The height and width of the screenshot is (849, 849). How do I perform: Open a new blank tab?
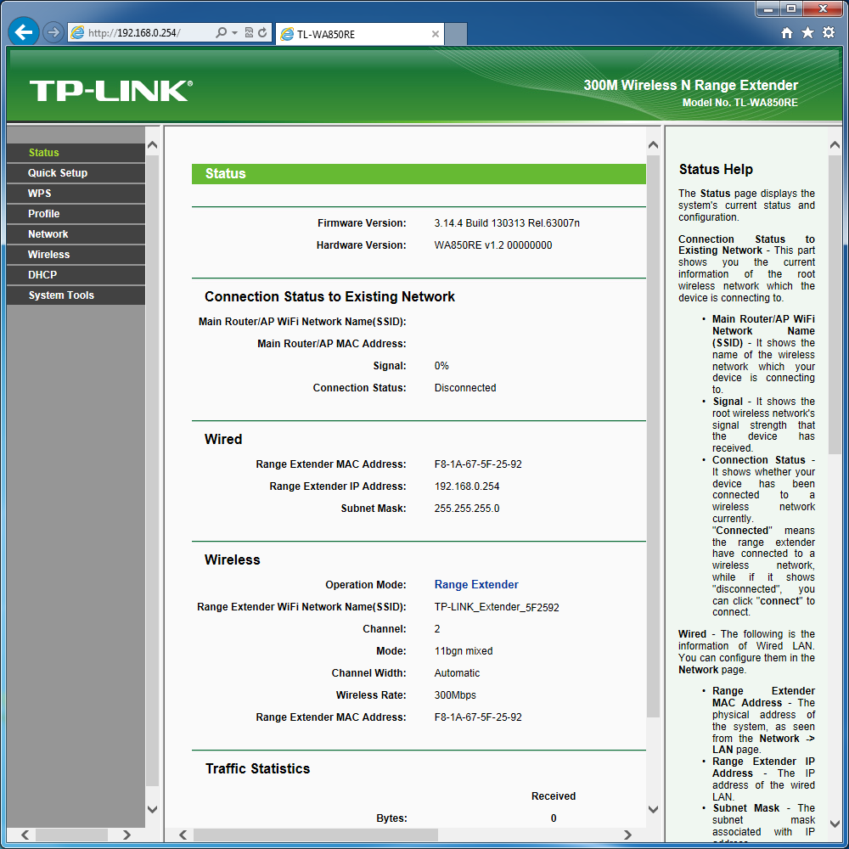click(x=456, y=34)
